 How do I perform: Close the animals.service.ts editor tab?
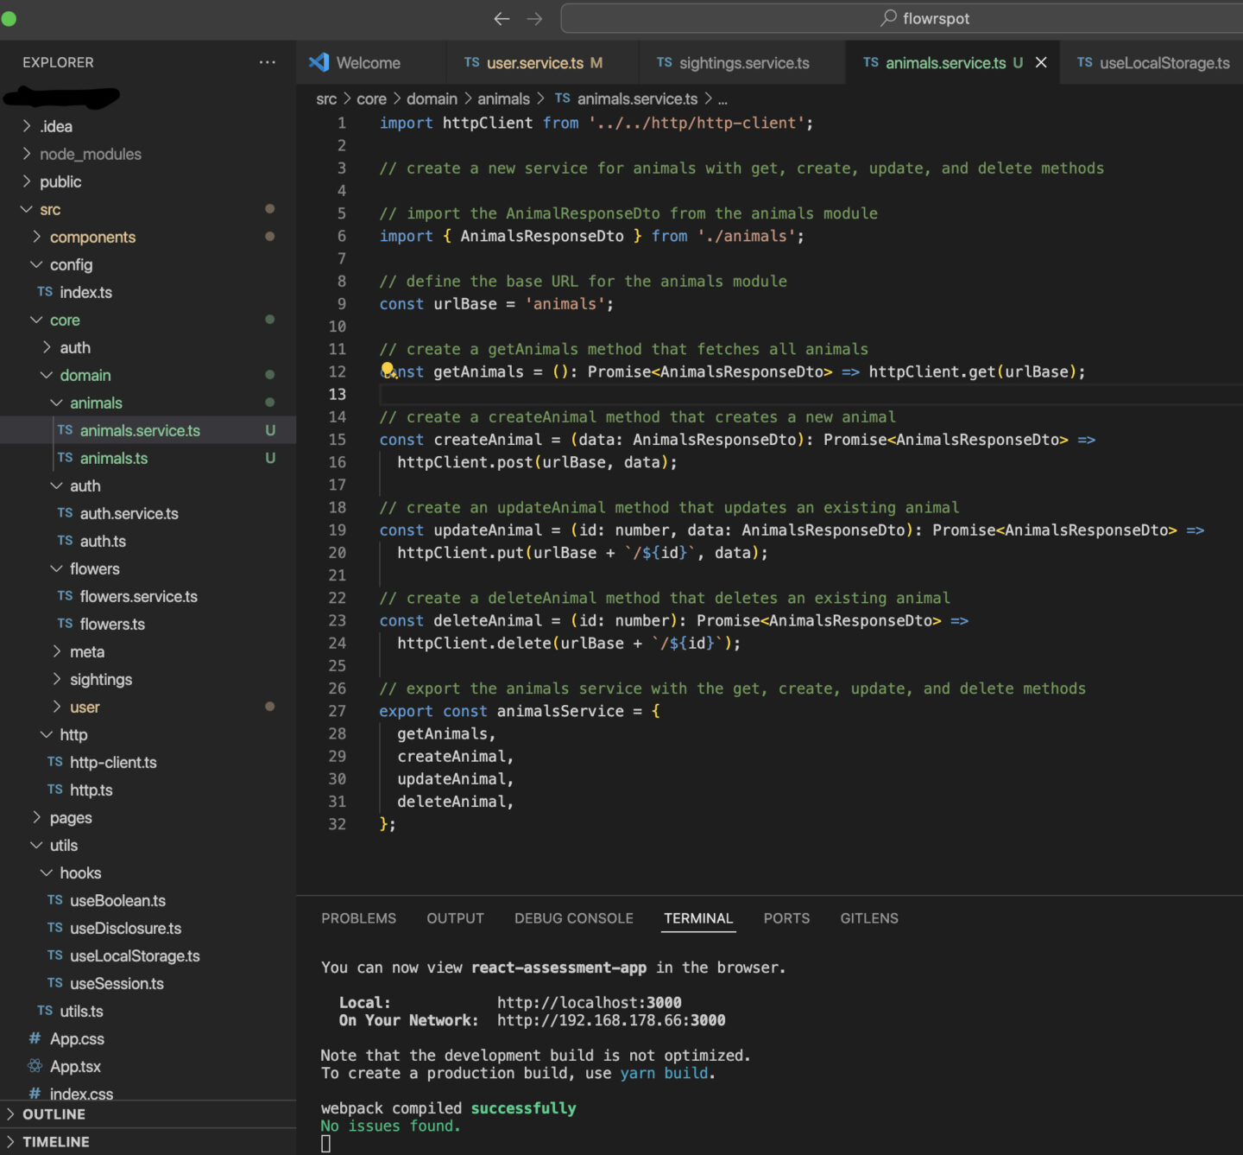click(1041, 62)
